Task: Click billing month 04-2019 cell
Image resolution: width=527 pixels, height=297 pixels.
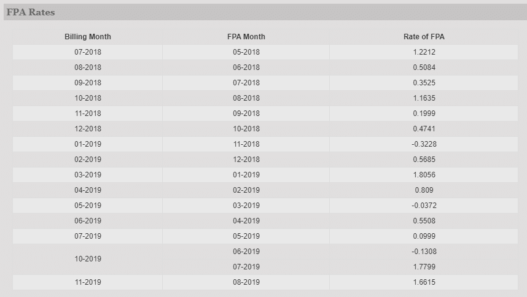Action: 88,190
